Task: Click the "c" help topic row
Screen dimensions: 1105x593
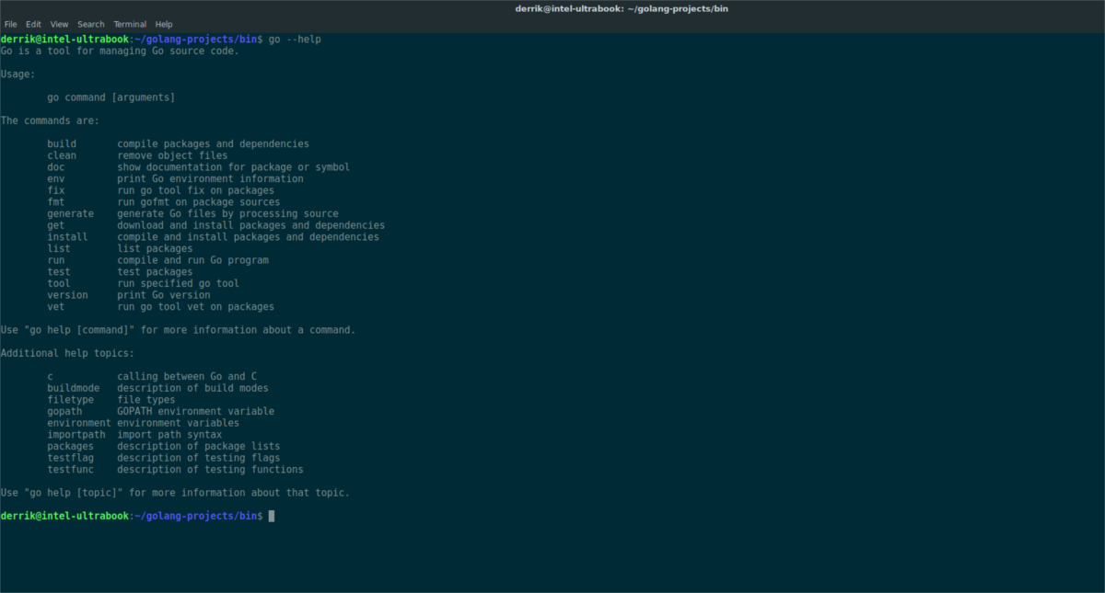Action: (x=152, y=377)
